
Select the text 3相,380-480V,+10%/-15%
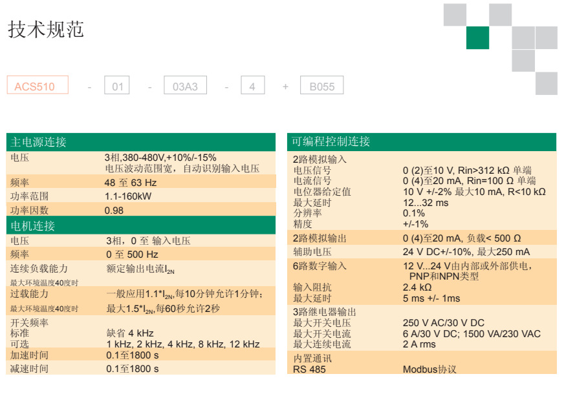click(x=160, y=158)
